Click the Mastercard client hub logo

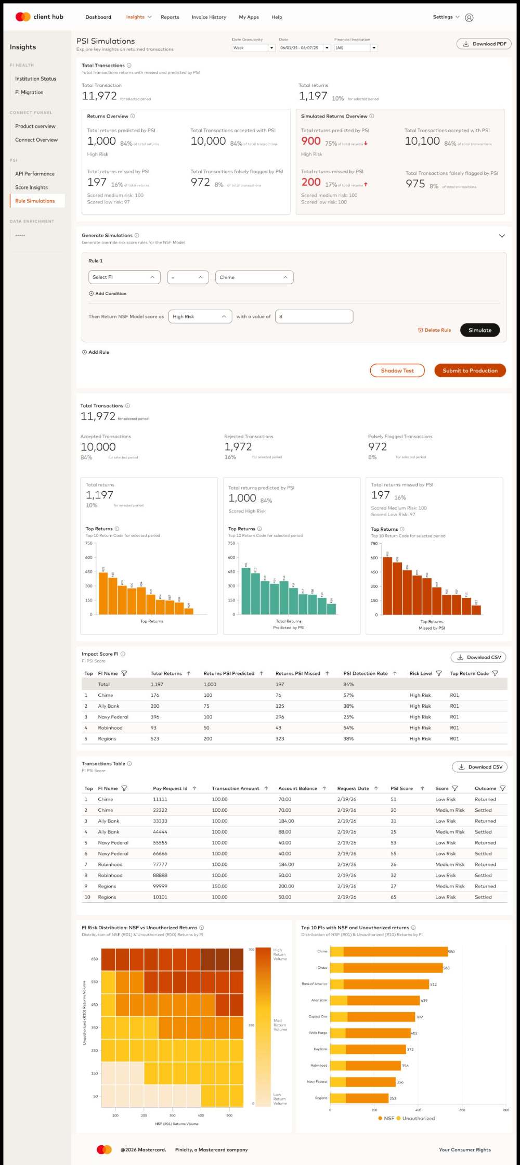[x=40, y=17]
